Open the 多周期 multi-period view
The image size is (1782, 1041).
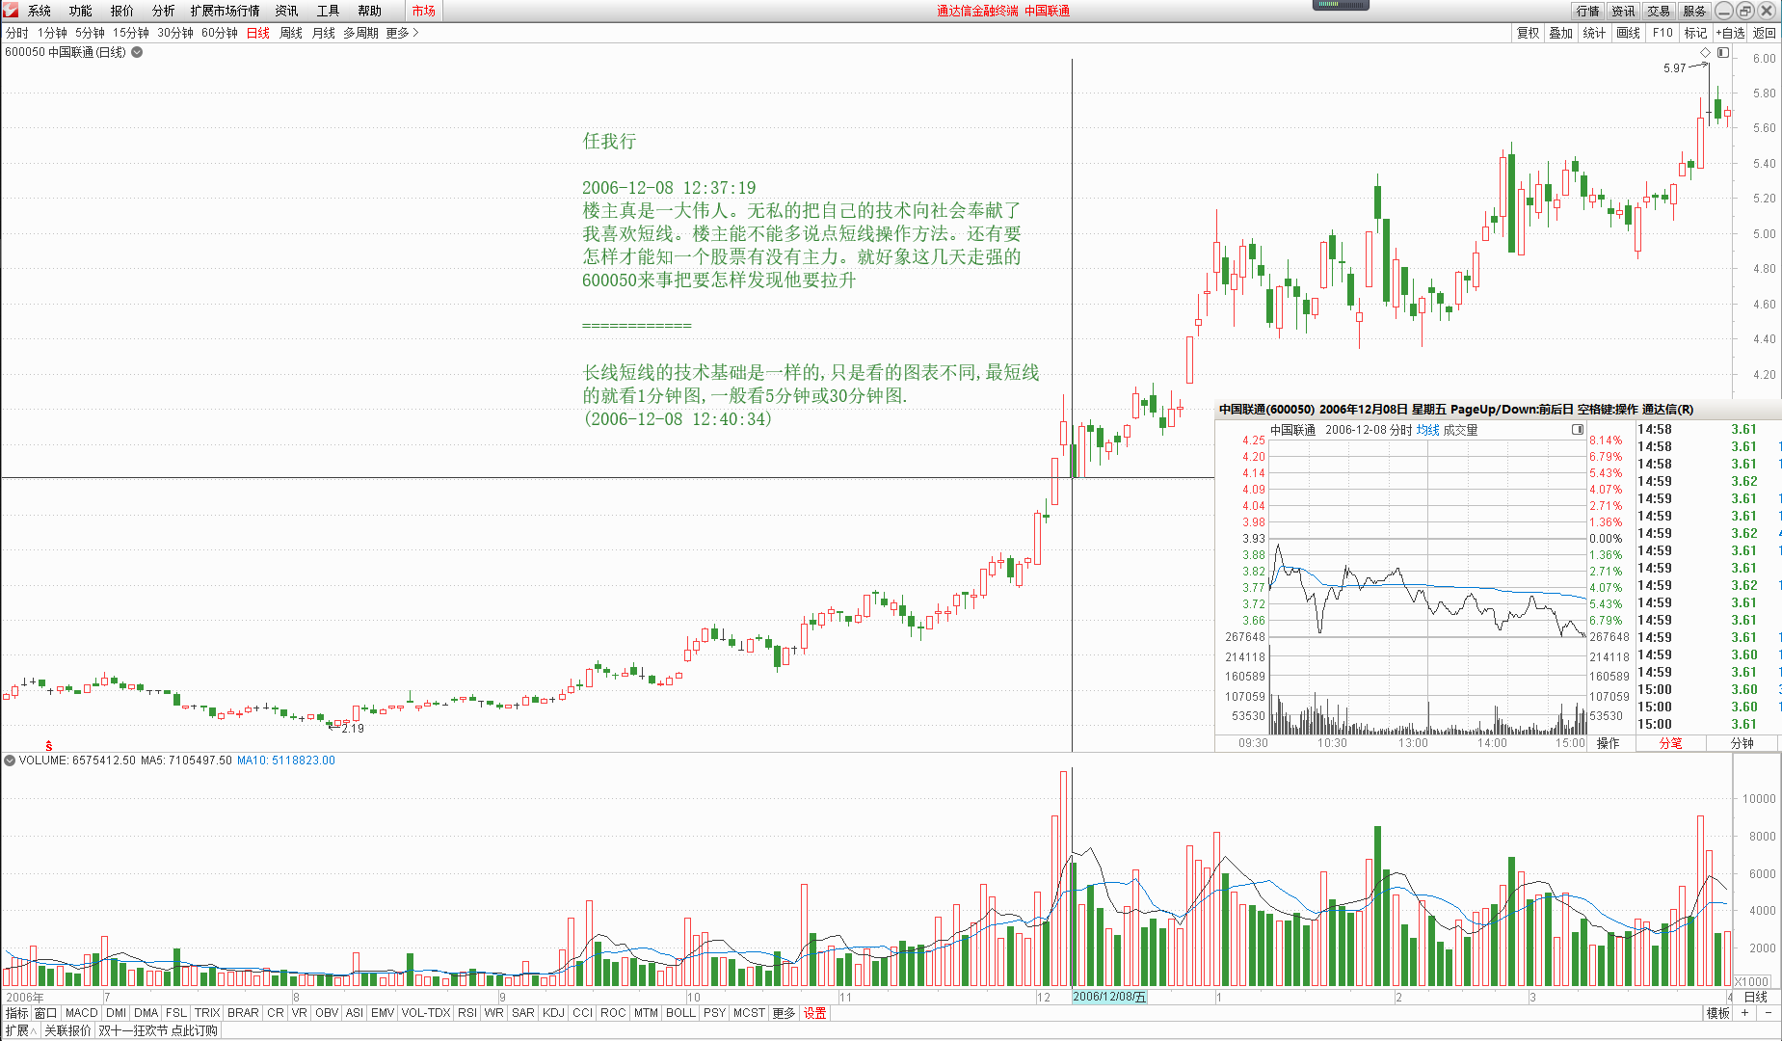click(x=361, y=33)
